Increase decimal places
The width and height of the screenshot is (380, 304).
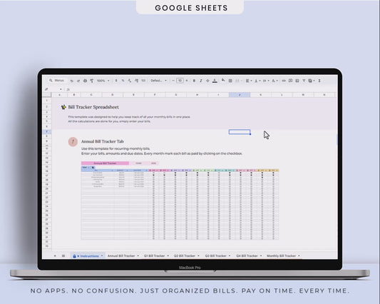pos(136,81)
